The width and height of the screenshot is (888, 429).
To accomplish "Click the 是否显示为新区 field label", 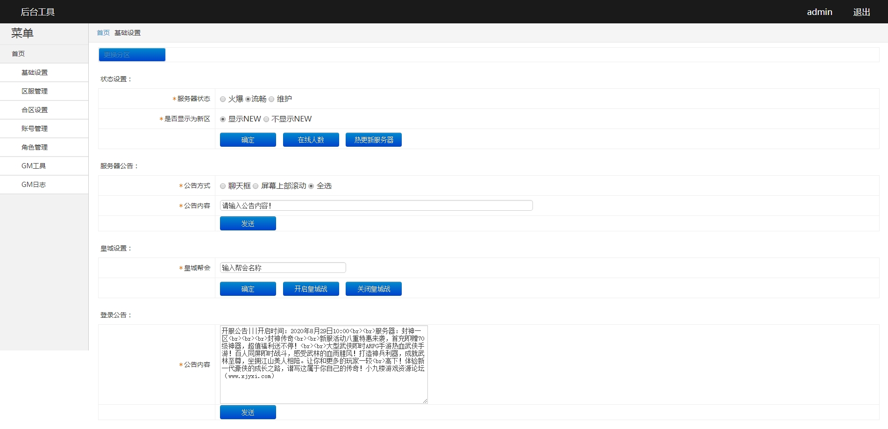I will (187, 119).
